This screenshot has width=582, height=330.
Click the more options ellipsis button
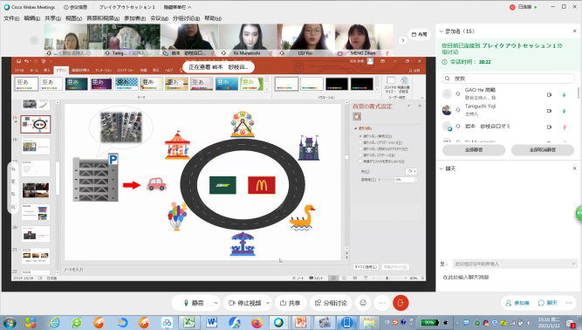tap(382, 303)
